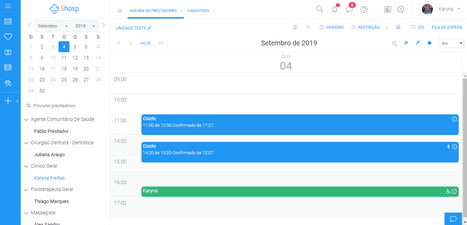Click the tablet icon in agenda toolbar
The width and height of the screenshot is (467, 225).
295,27
